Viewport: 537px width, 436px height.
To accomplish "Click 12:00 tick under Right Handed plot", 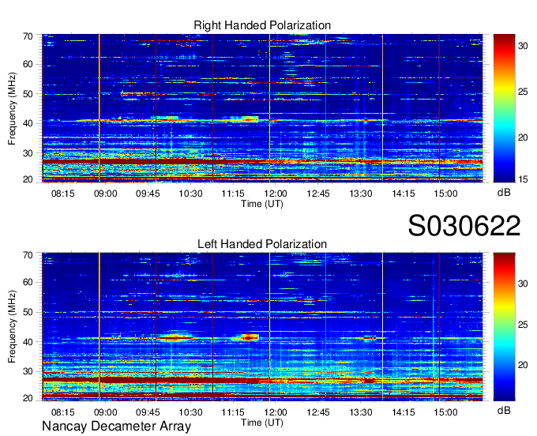I will 276,194.
